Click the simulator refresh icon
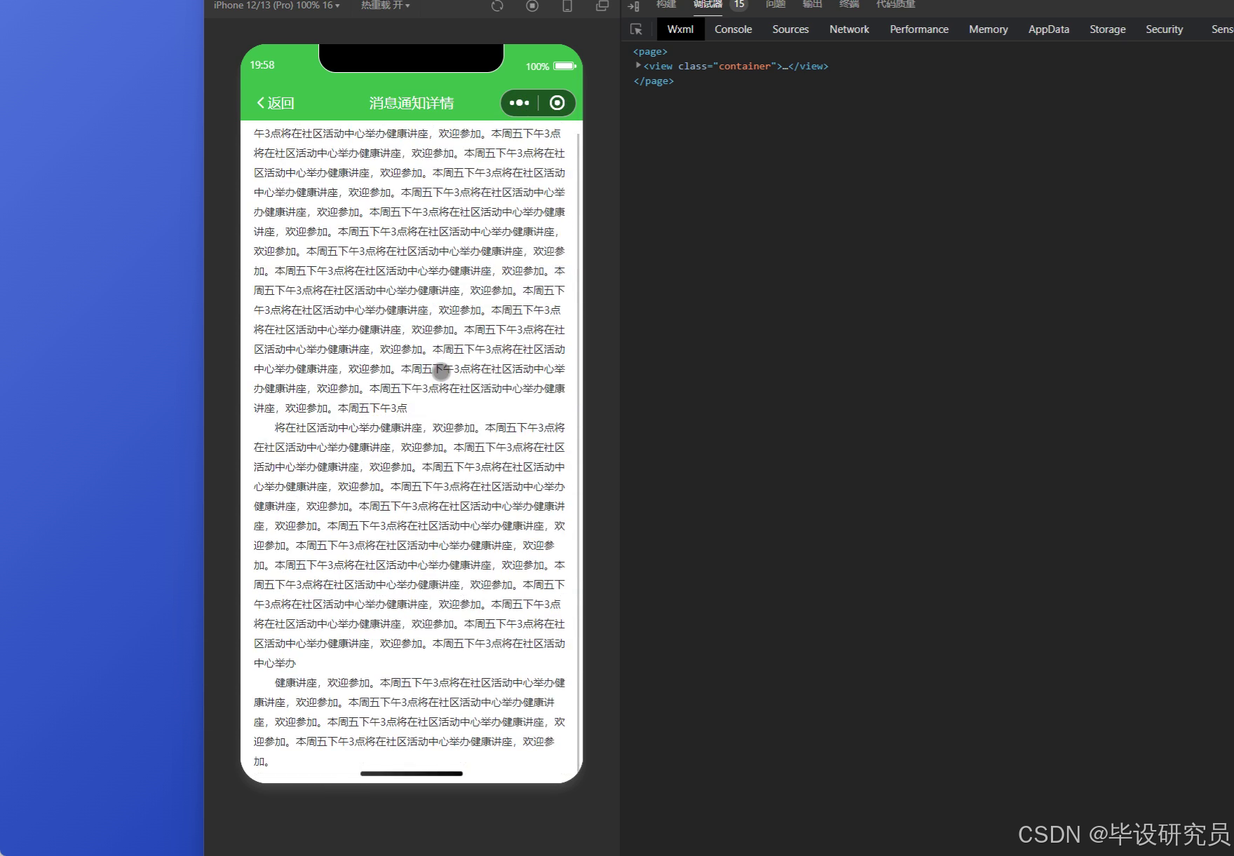 497,6
